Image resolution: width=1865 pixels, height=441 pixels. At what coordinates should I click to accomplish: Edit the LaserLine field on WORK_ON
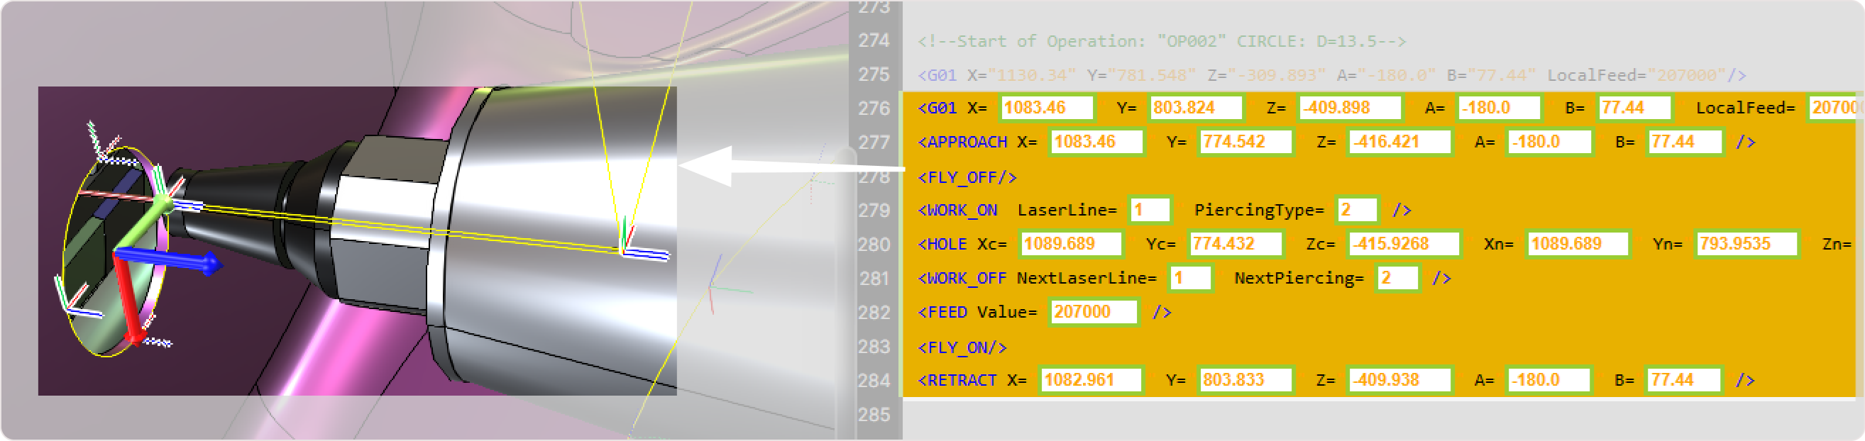pyautogui.click(x=1149, y=211)
